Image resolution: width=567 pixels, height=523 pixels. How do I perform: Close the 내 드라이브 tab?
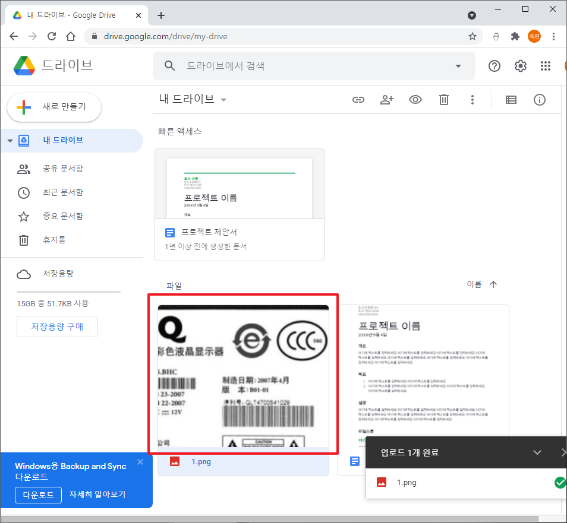point(138,15)
